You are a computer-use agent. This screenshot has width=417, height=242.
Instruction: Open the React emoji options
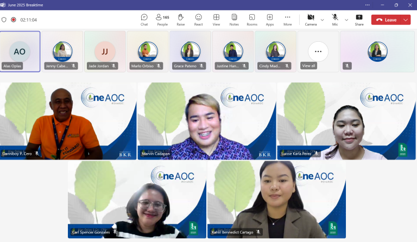coord(198,20)
